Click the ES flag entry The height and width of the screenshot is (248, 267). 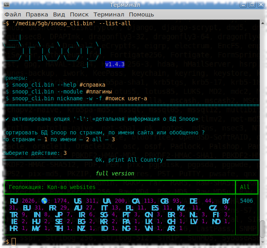[155, 208]
